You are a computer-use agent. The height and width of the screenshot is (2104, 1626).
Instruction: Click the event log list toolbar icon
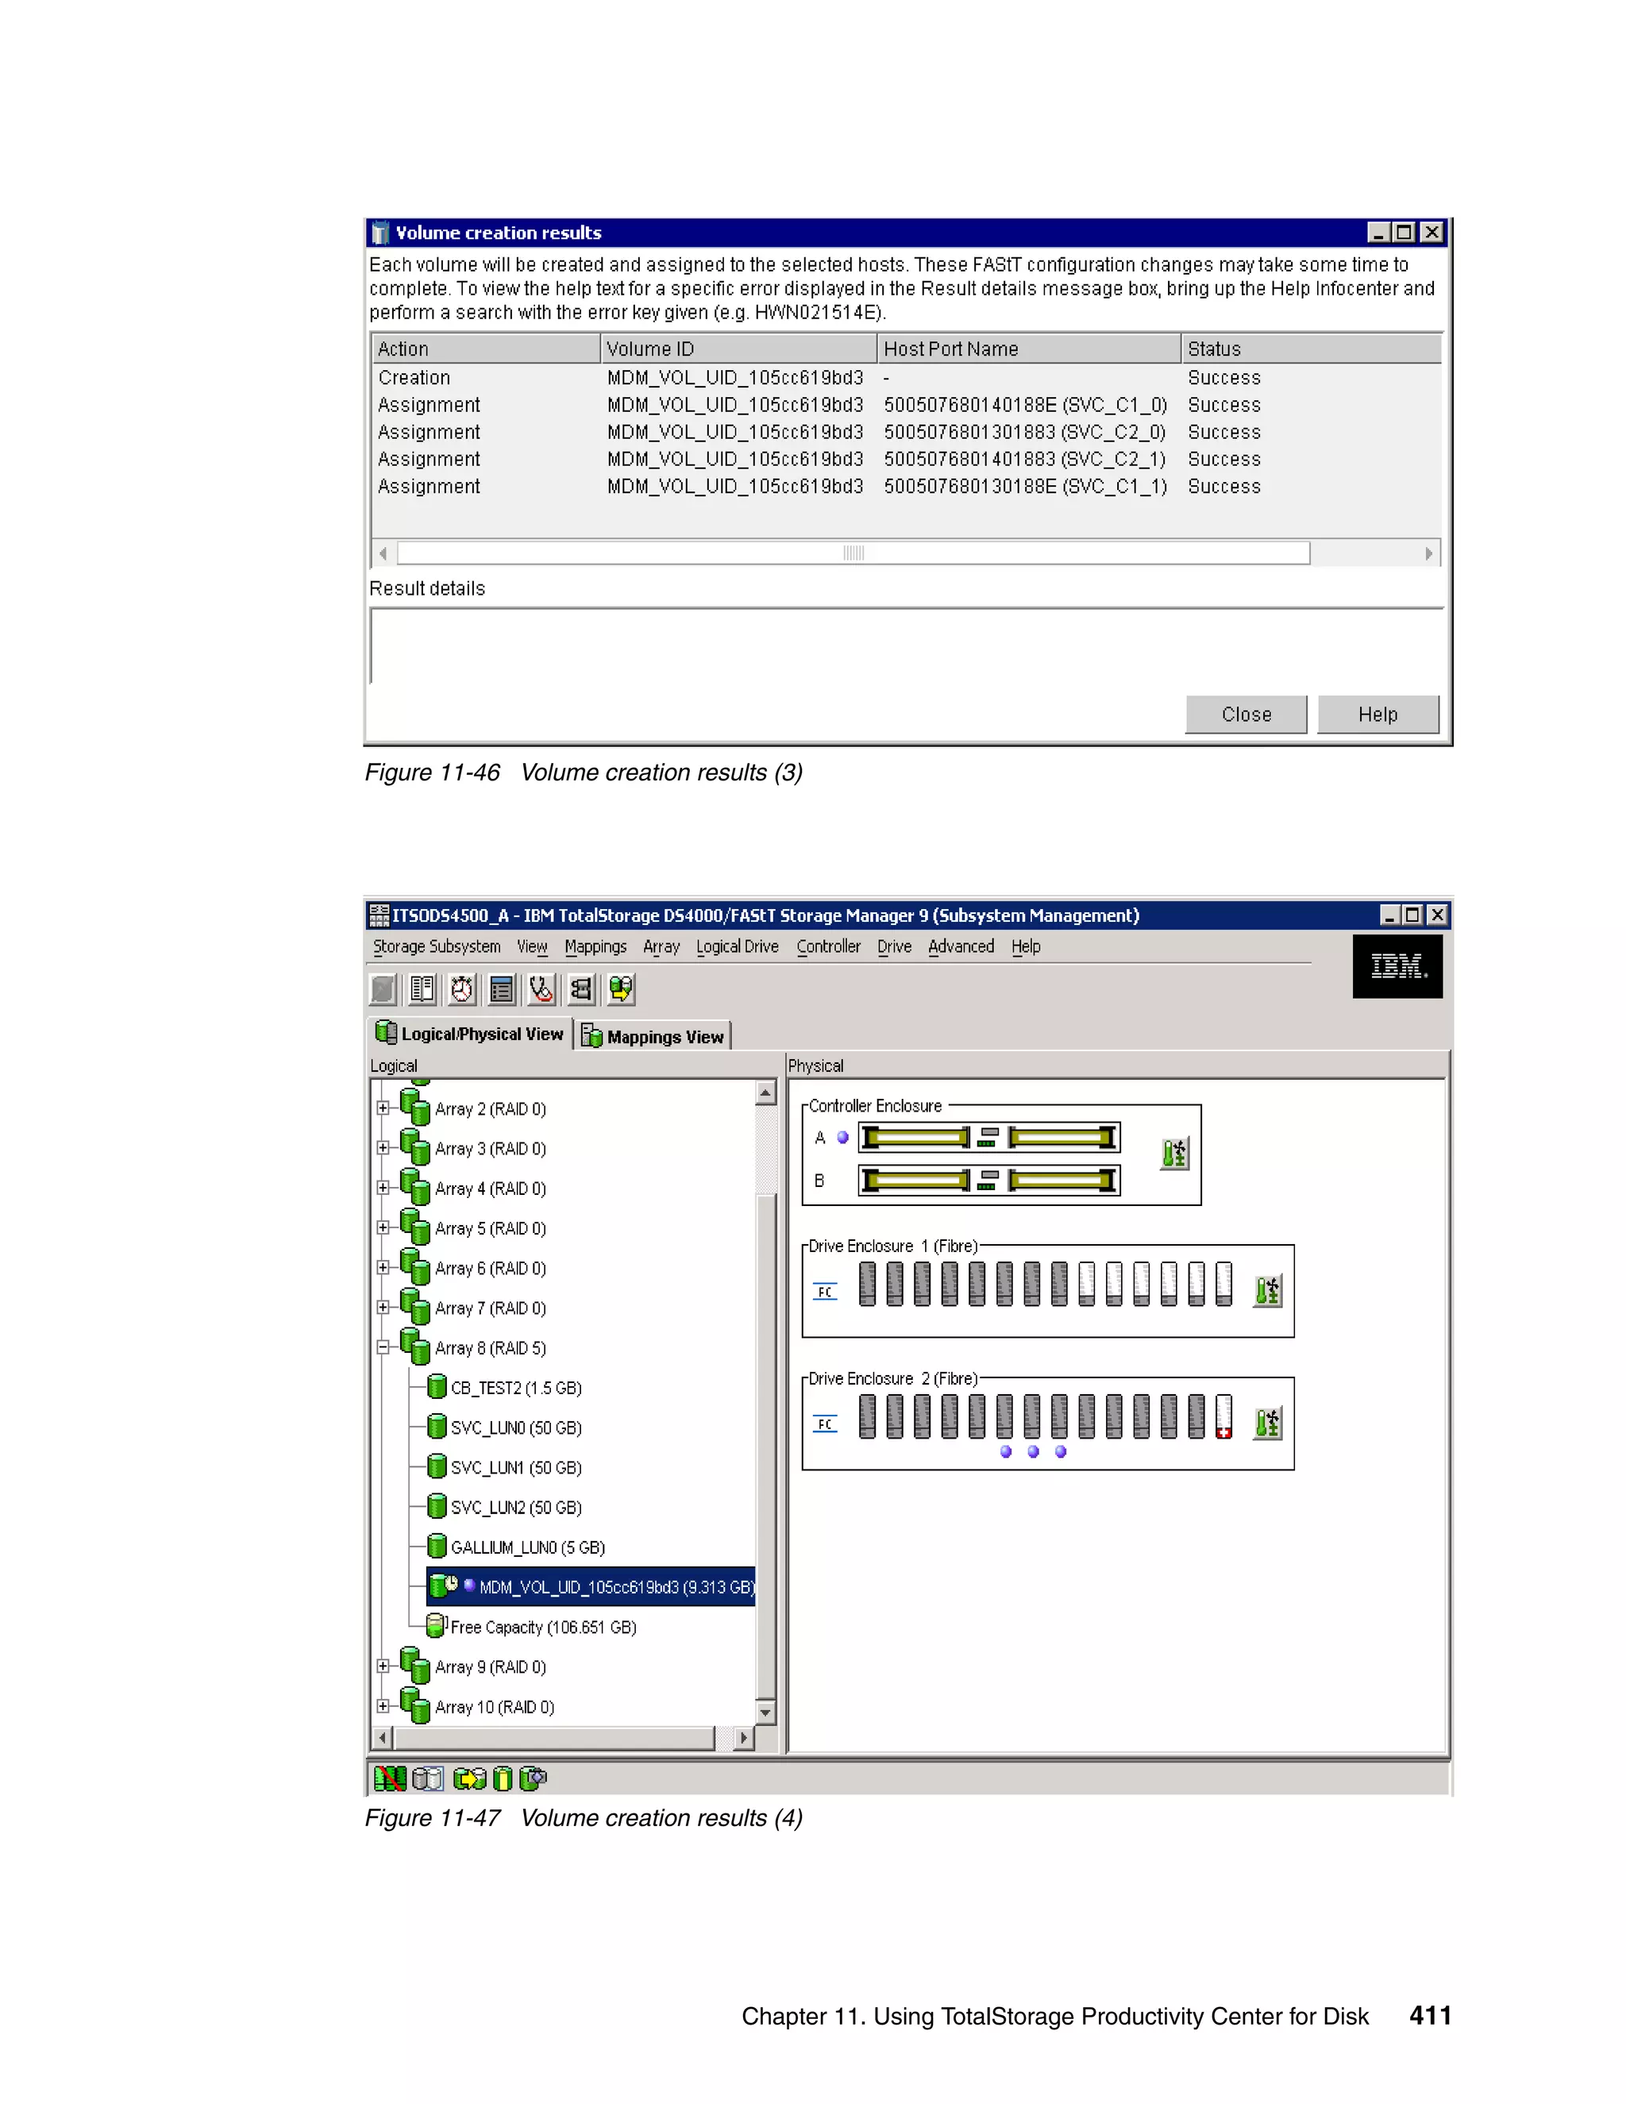coord(502,989)
